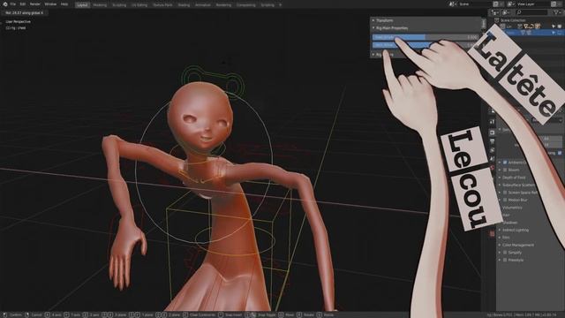The width and height of the screenshot is (565, 318).
Task: Expand the Motion Blur panel
Action: coord(500,200)
